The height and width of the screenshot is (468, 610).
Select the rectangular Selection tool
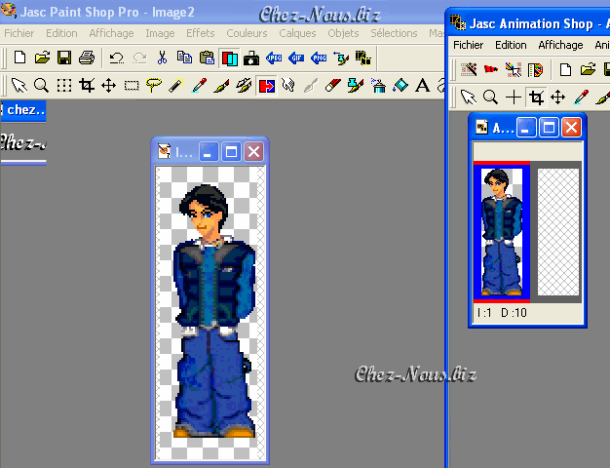coord(132,85)
